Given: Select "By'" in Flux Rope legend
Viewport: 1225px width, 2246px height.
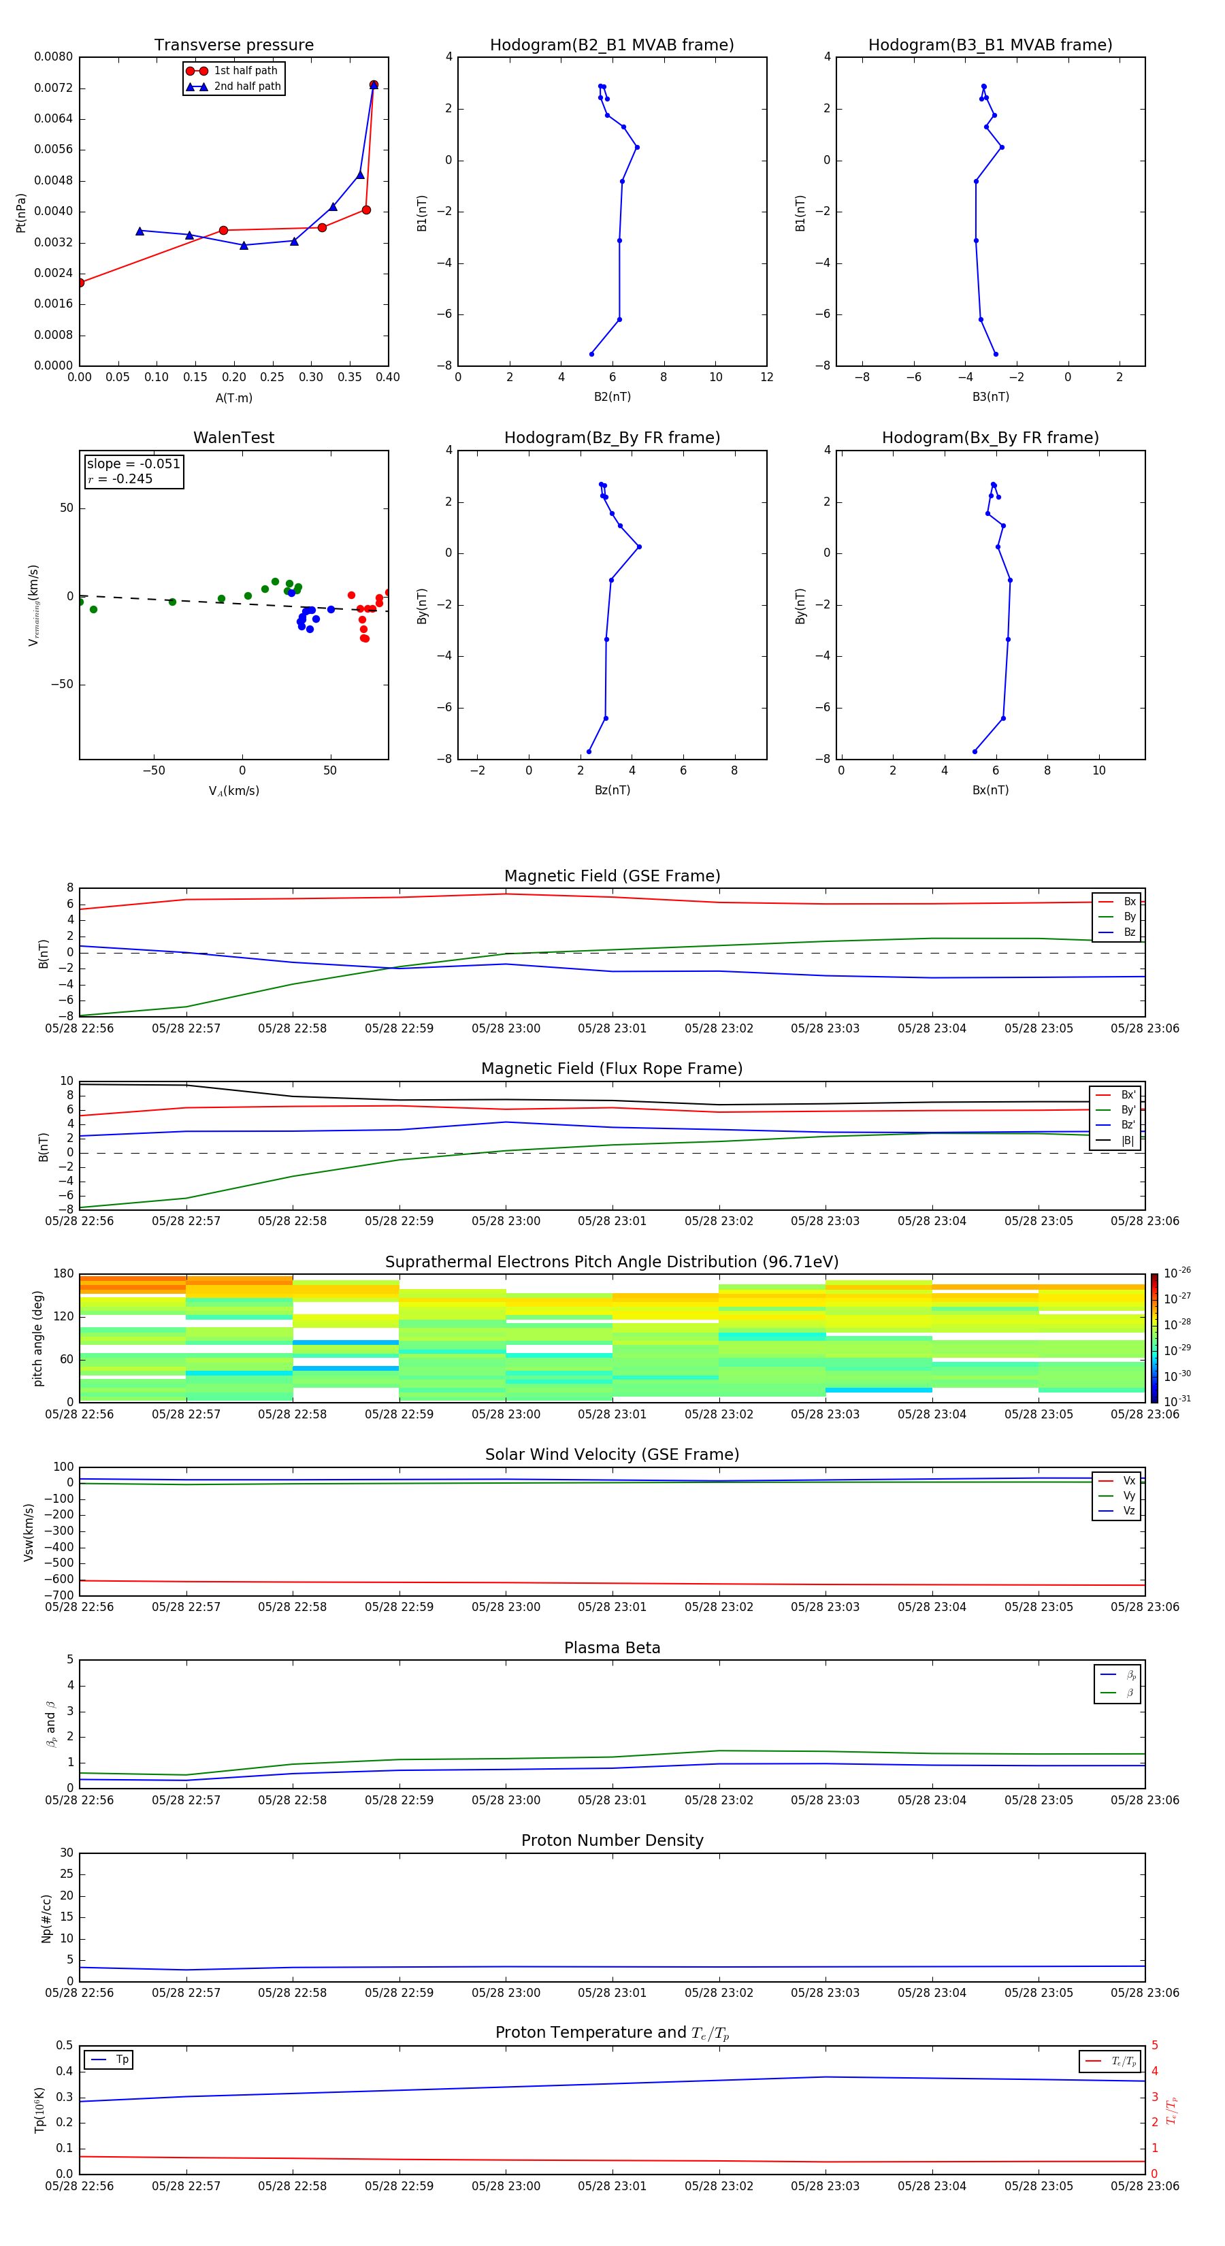Looking at the screenshot, I should point(1115,1110).
